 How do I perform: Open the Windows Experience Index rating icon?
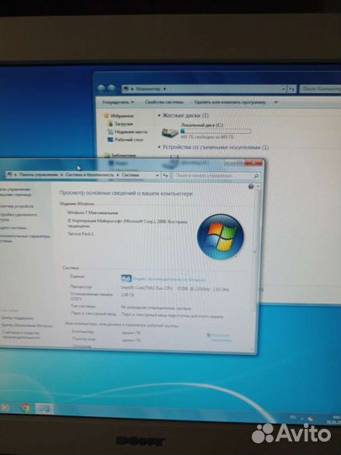[126, 279]
